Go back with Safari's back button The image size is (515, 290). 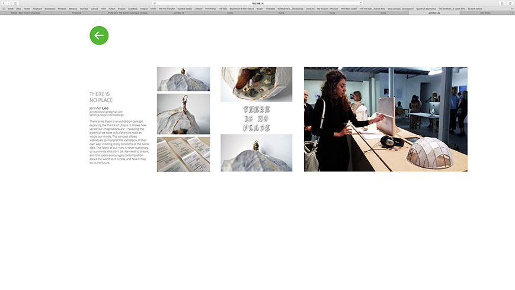[3, 3]
